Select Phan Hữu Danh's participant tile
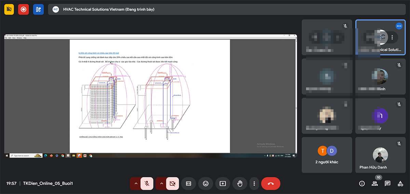Image resolution: width=410 pixels, height=194 pixels. click(x=380, y=155)
